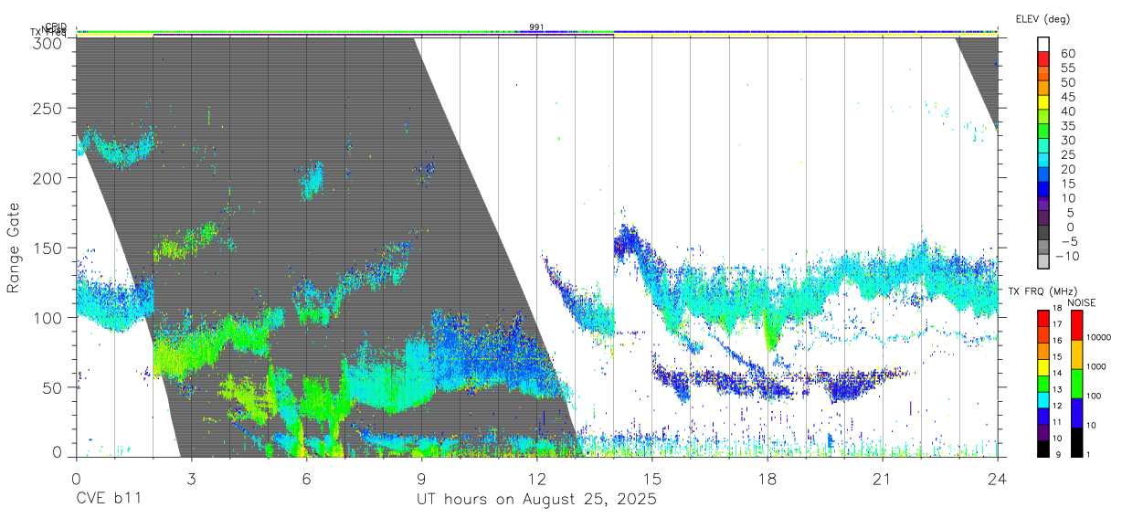Viewport: 1122px width, 518px height.
Task: Click the "3" tick on the time axis
Action: pos(191,479)
